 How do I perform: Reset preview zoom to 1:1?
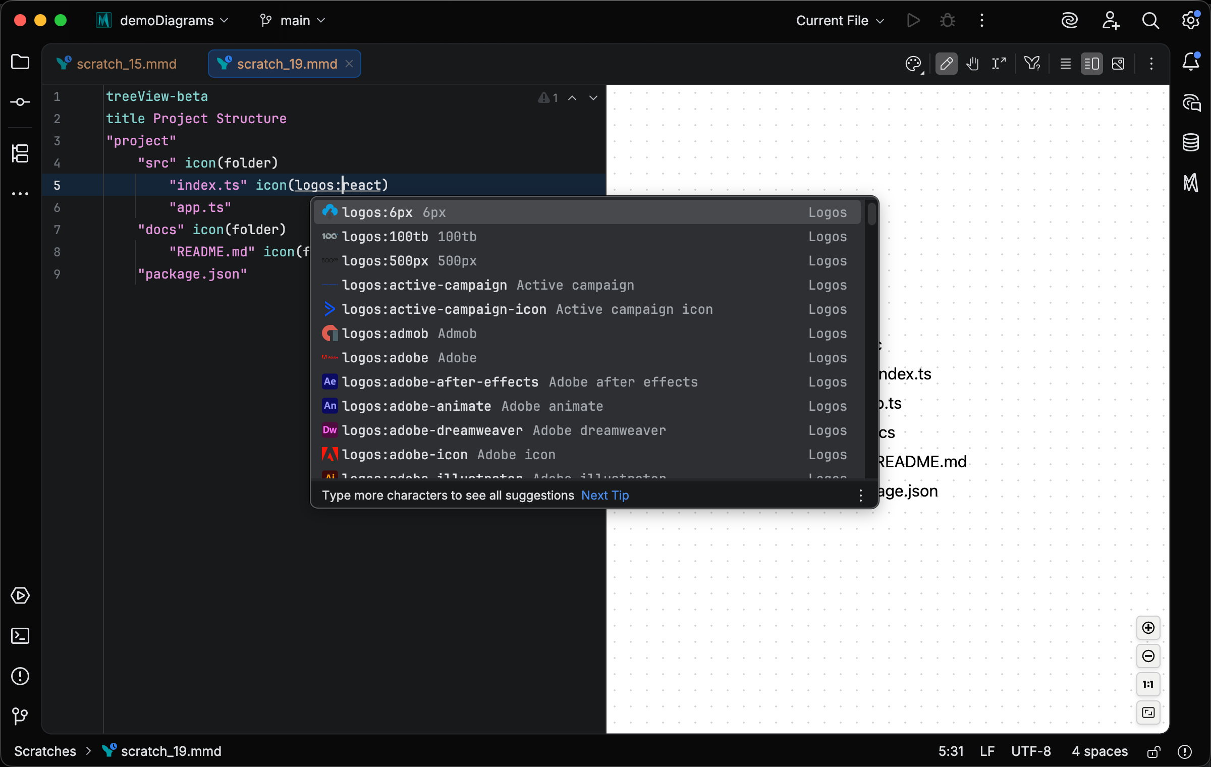(x=1148, y=684)
